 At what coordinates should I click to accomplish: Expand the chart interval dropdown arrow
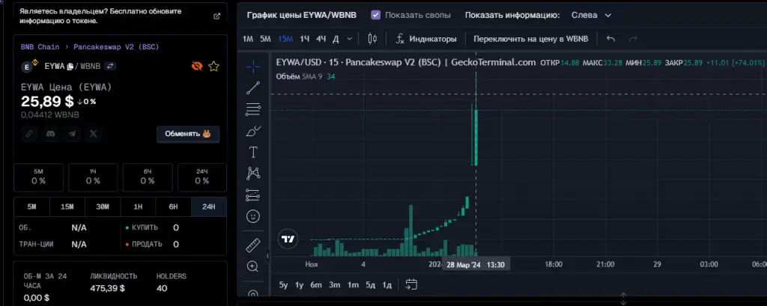[x=349, y=39]
